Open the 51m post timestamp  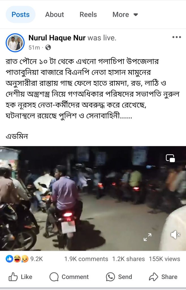point(34,48)
